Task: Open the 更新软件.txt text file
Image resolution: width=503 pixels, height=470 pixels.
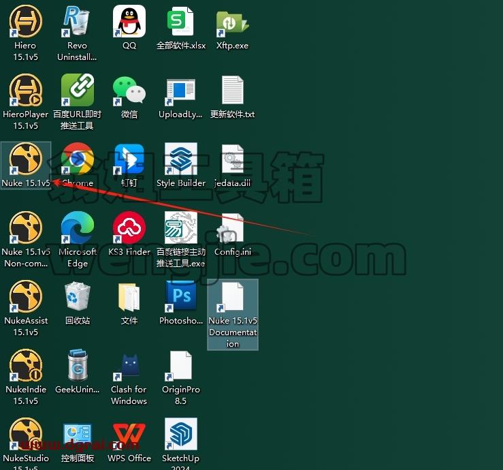Action: click(233, 90)
